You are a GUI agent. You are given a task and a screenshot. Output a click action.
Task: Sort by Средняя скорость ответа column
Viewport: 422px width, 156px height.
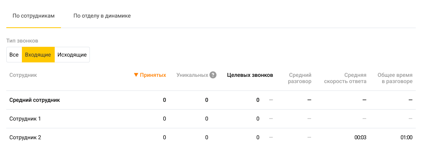point(345,78)
